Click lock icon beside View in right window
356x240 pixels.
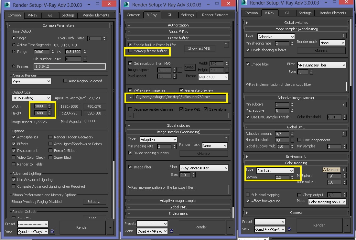[x=289, y=229]
